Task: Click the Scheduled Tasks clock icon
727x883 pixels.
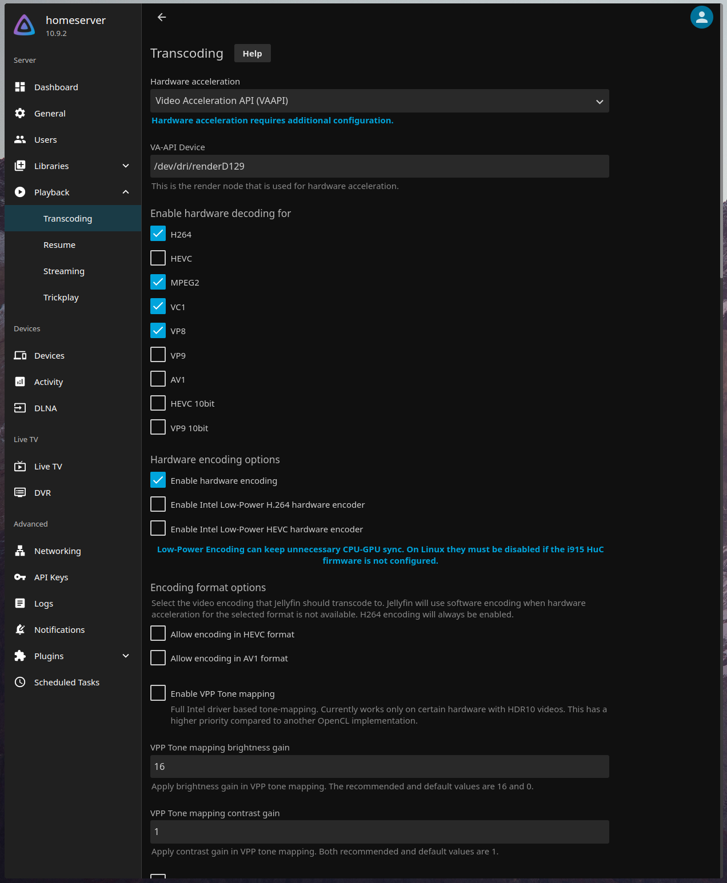Action: tap(20, 682)
